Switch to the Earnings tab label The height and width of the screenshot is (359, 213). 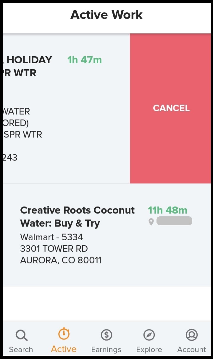(x=106, y=350)
